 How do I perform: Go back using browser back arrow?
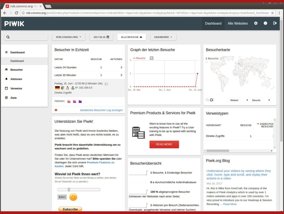(x=5, y=13)
